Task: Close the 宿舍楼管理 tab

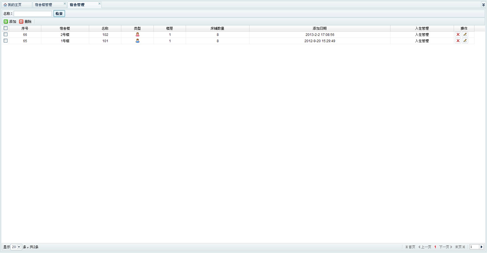Action: (65, 4)
